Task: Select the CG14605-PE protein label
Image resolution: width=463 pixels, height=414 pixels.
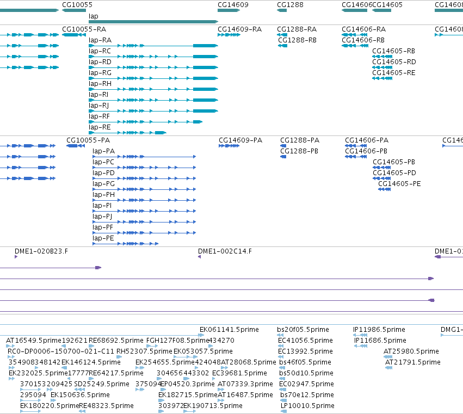Action: 399,184
